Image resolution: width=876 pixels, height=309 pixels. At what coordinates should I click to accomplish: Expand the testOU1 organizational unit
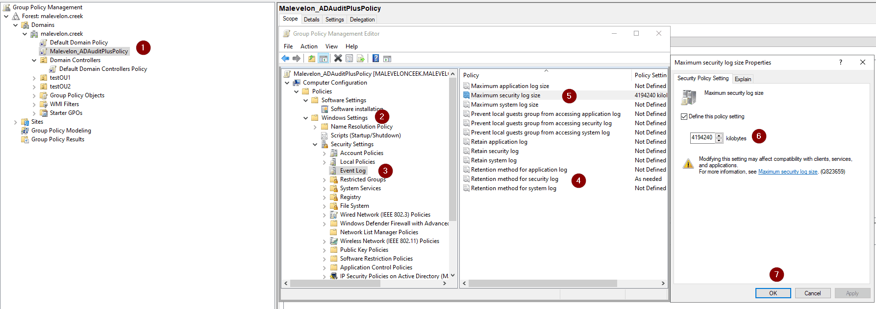34,78
